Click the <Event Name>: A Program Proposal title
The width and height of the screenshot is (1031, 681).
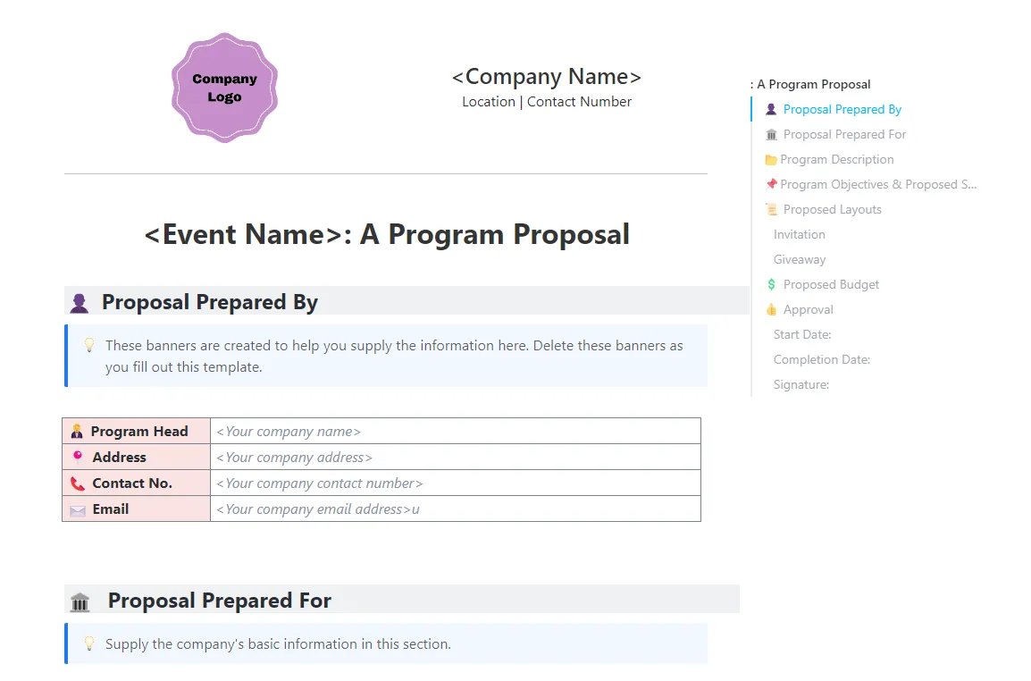pyautogui.click(x=387, y=234)
